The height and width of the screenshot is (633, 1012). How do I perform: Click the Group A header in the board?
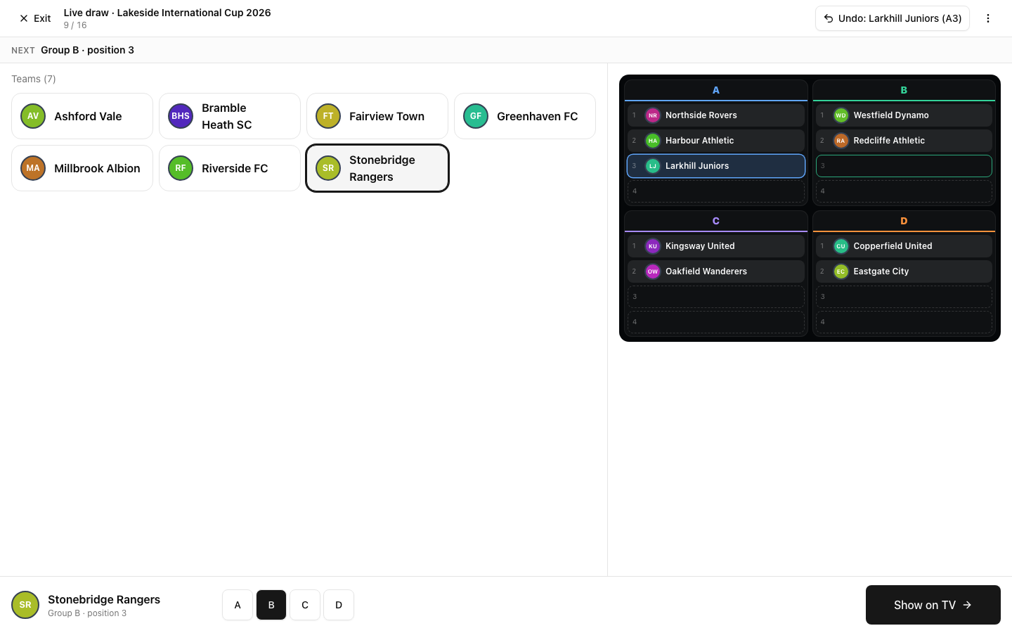pyautogui.click(x=716, y=90)
